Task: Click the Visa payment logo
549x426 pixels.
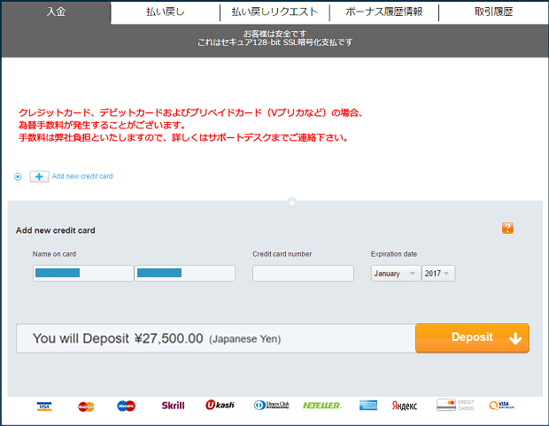Action: (x=44, y=406)
